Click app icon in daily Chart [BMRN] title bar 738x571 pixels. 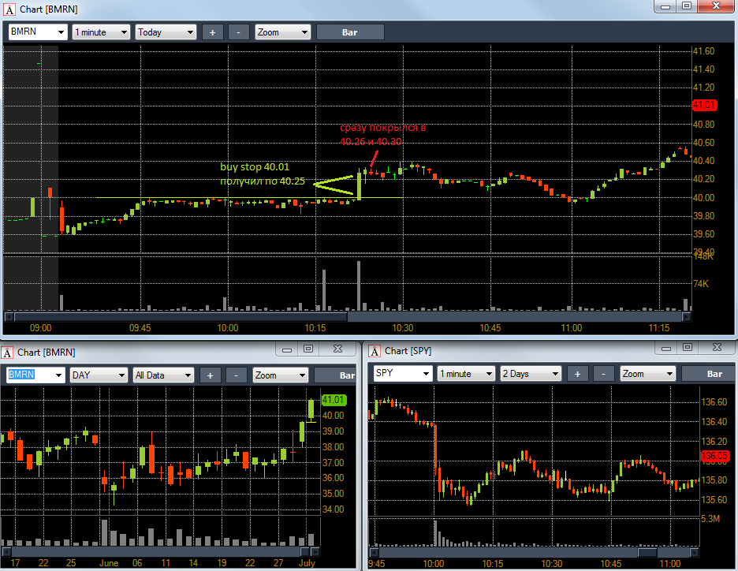click(7, 352)
